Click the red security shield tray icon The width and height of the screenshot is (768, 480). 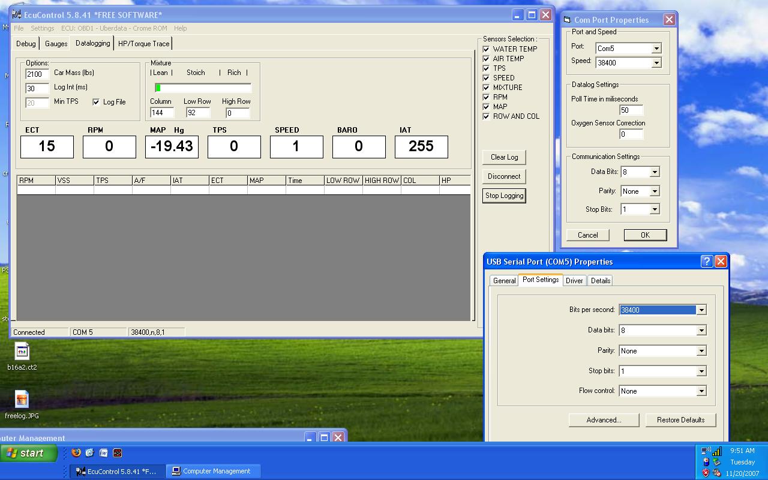point(706,473)
